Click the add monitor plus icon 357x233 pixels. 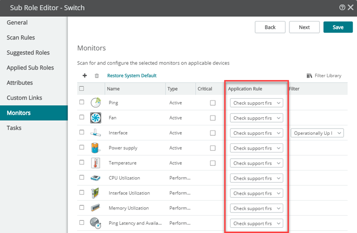84,75
